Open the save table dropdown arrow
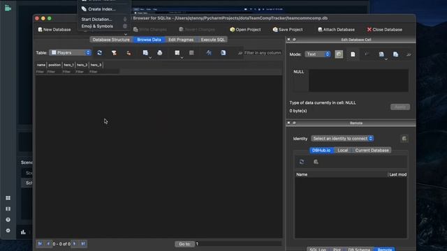Viewport: 447px width, 251px height. (150, 58)
